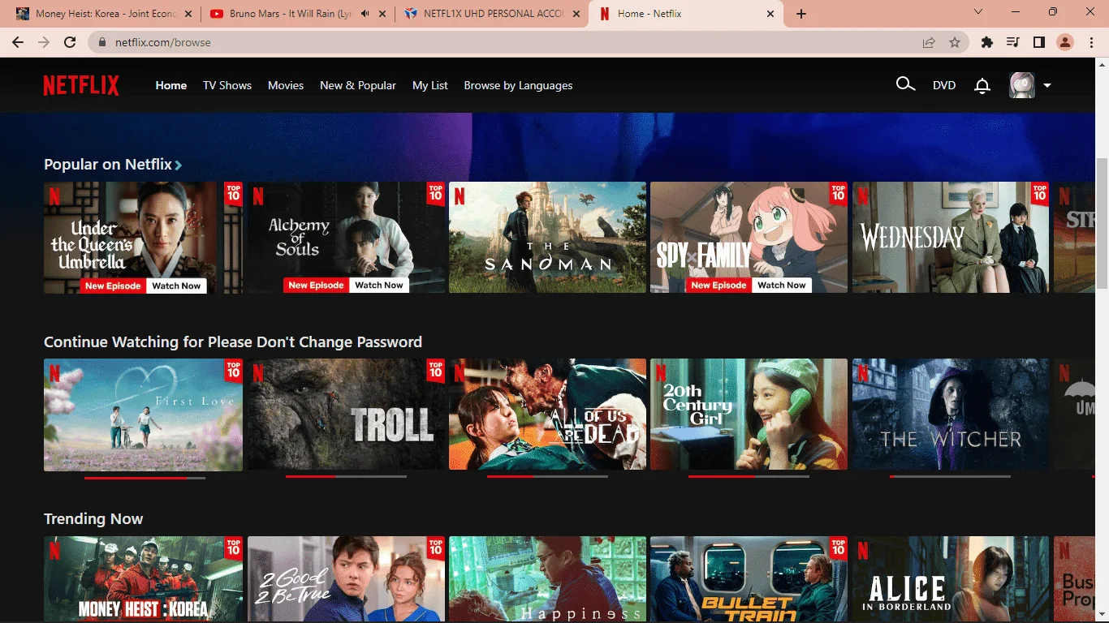The width and height of the screenshot is (1109, 623).
Task: Resume Troll from Continue Watching
Action: (x=347, y=415)
